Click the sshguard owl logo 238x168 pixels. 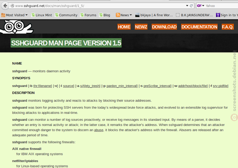click(16, 27)
